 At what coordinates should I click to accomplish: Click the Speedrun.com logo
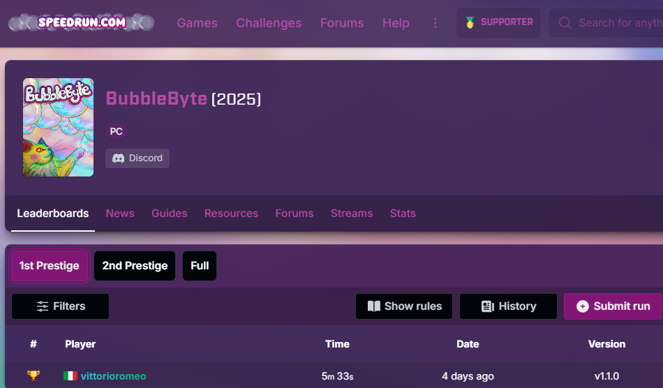[x=82, y=22]
